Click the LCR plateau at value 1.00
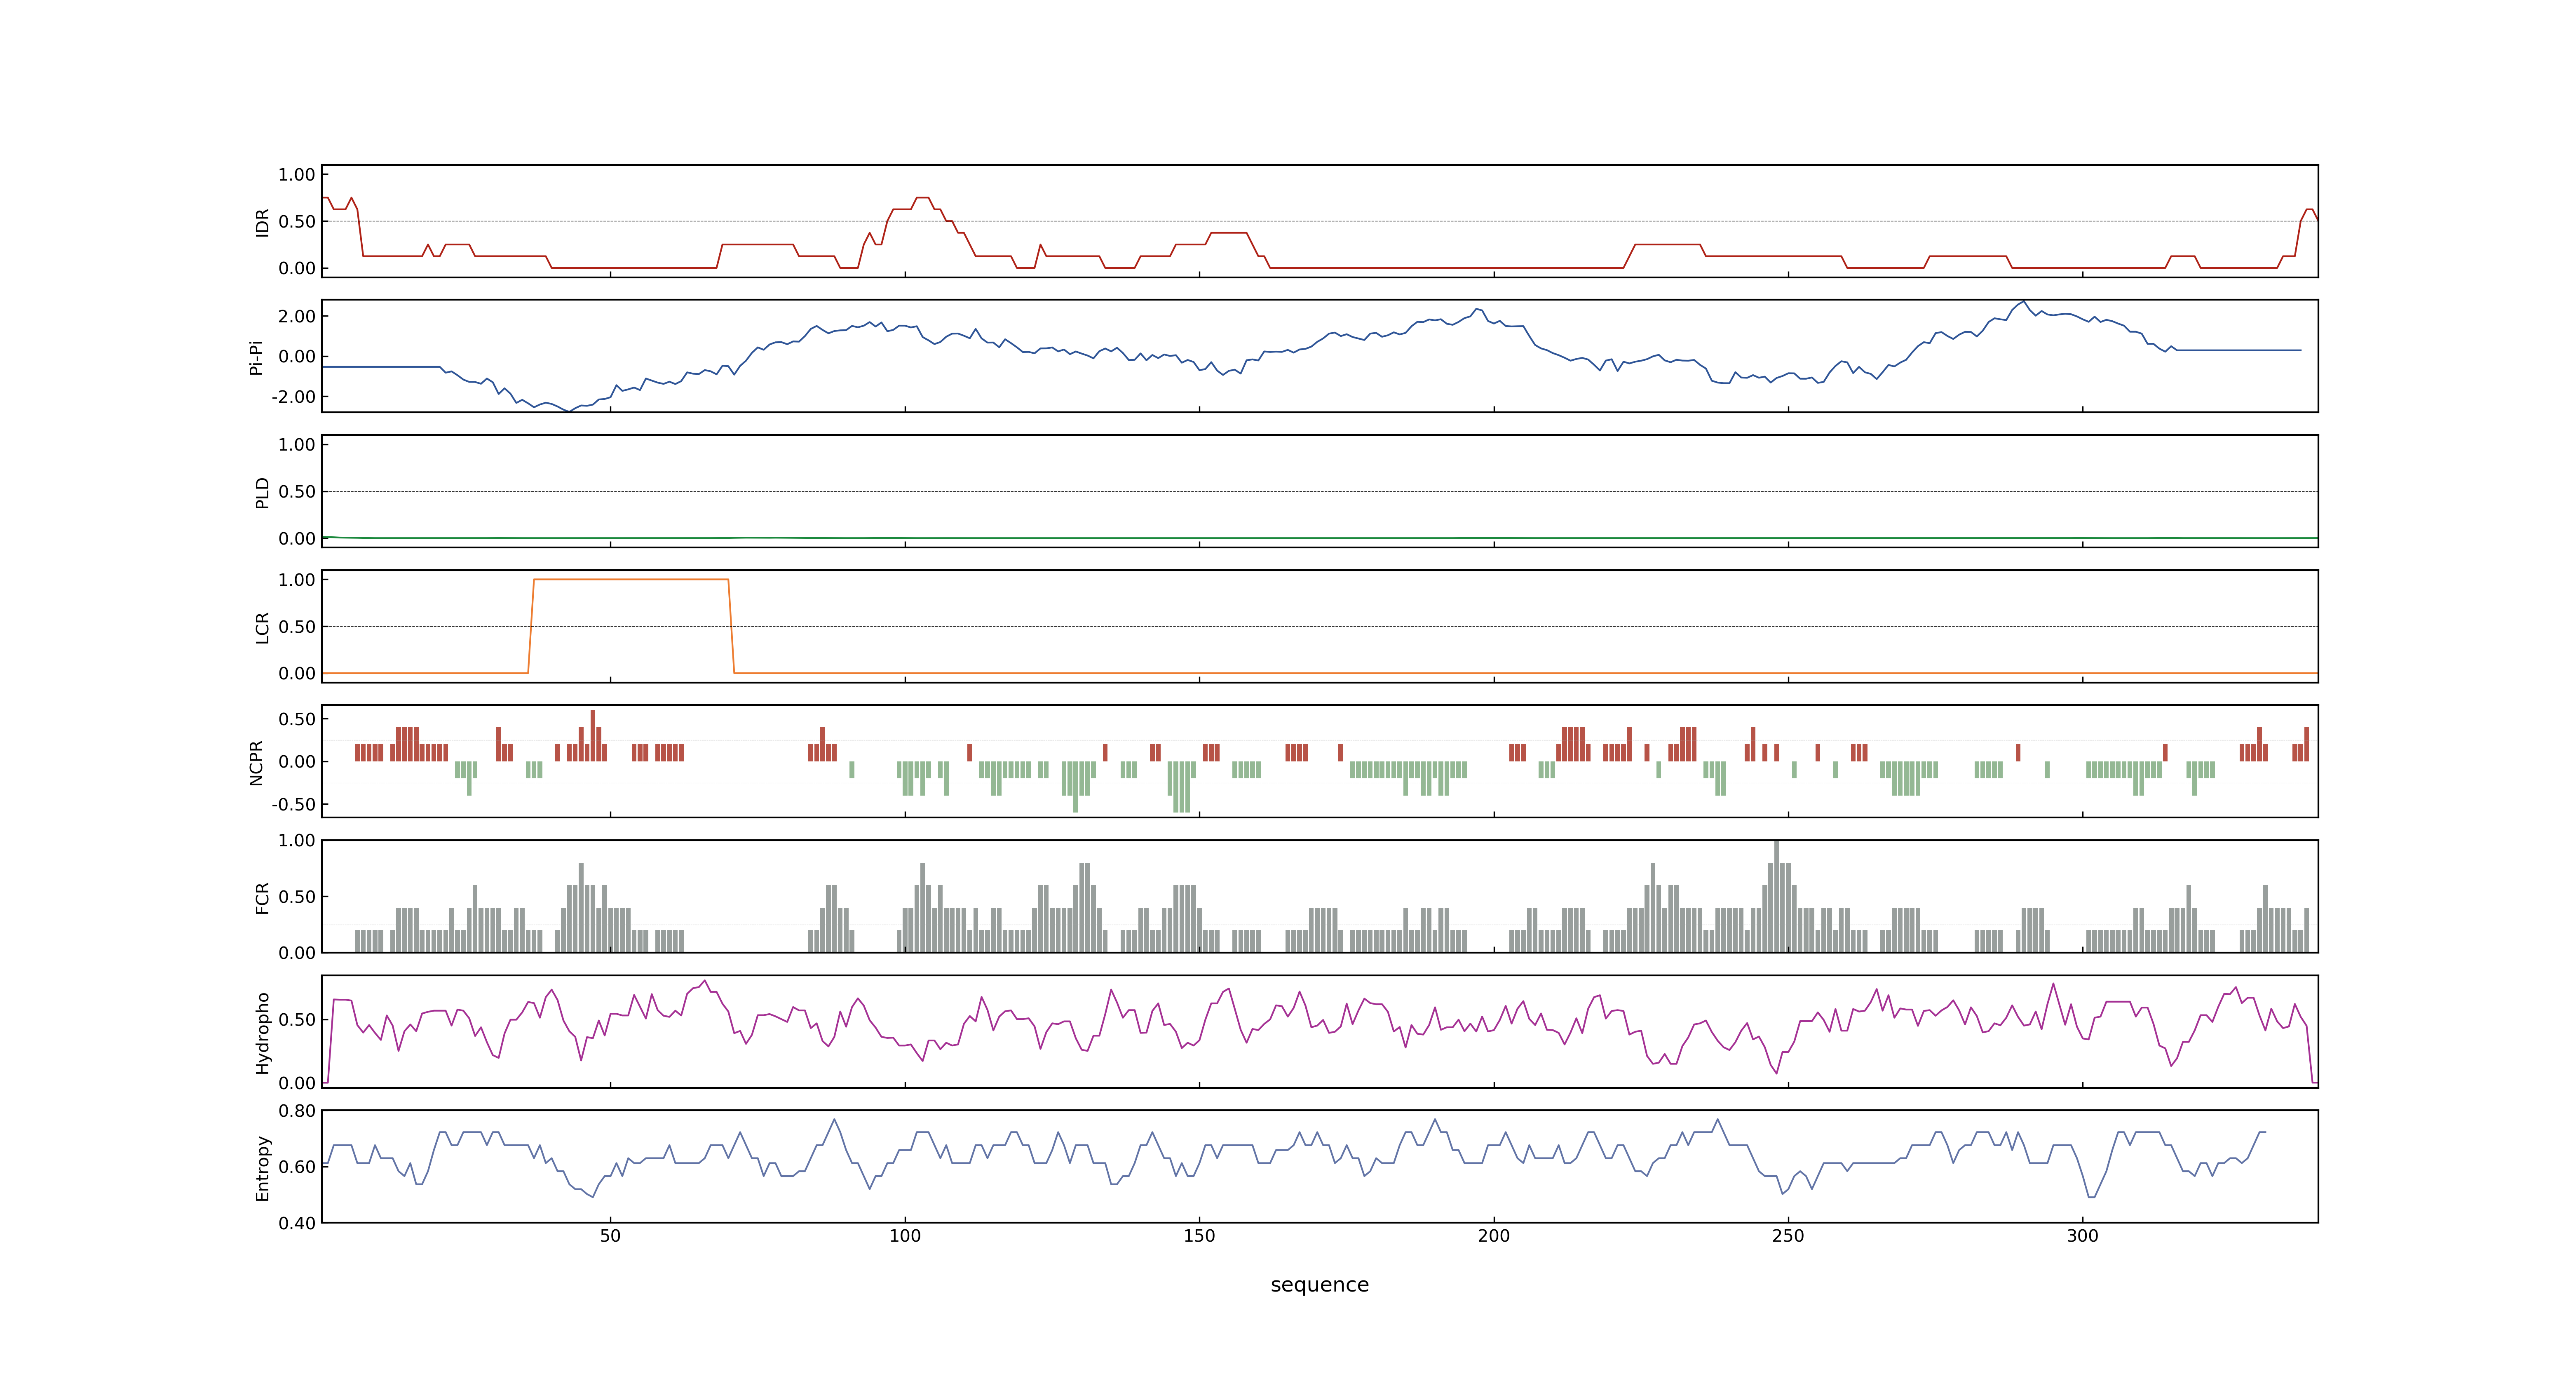The height and width of the screenshot is (1374, 2576). pyautogui.click(x=631, y=579)
